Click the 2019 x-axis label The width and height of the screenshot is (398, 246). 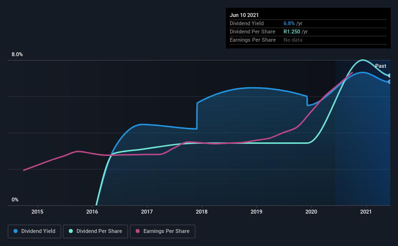pos(256,212)
